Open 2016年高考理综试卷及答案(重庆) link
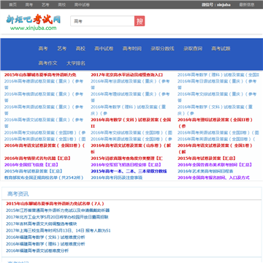Viewport: 263px width, 263px height. point(130,97)
